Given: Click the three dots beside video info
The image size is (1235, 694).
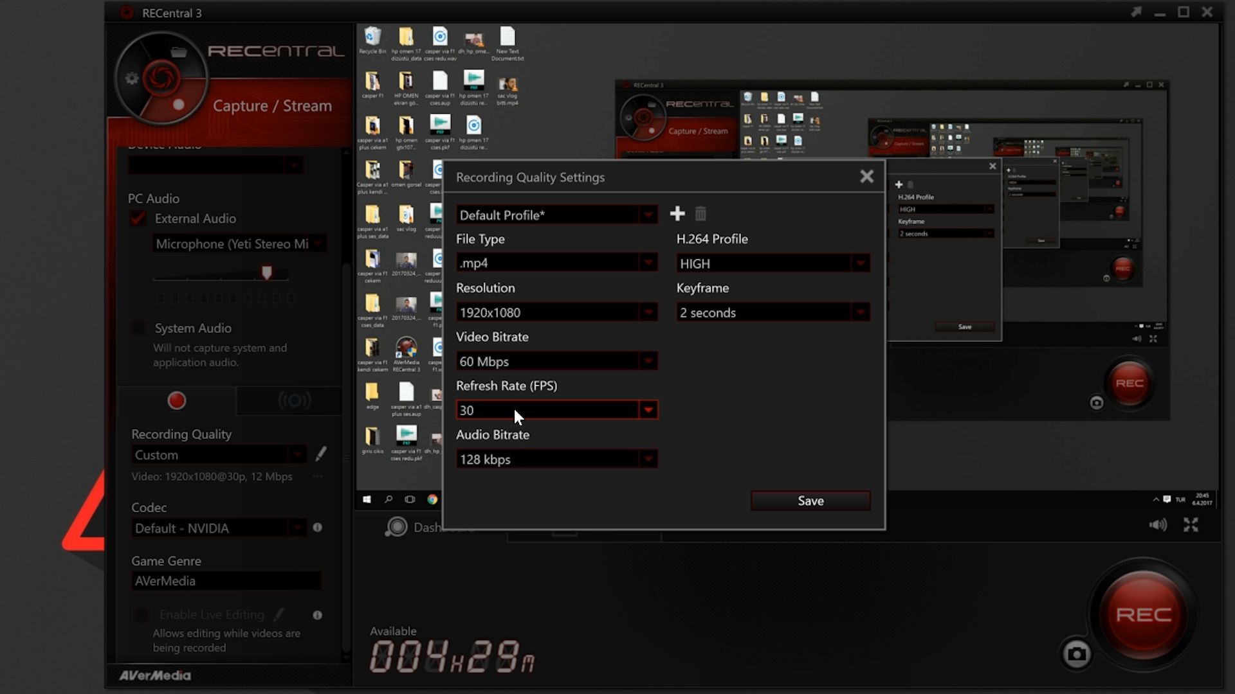Looking at the screenshot, I should 317,476.
